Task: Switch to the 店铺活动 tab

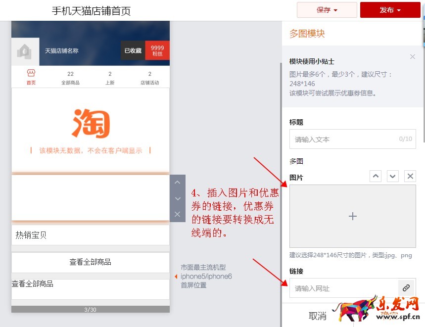Action: pos(150,77)
